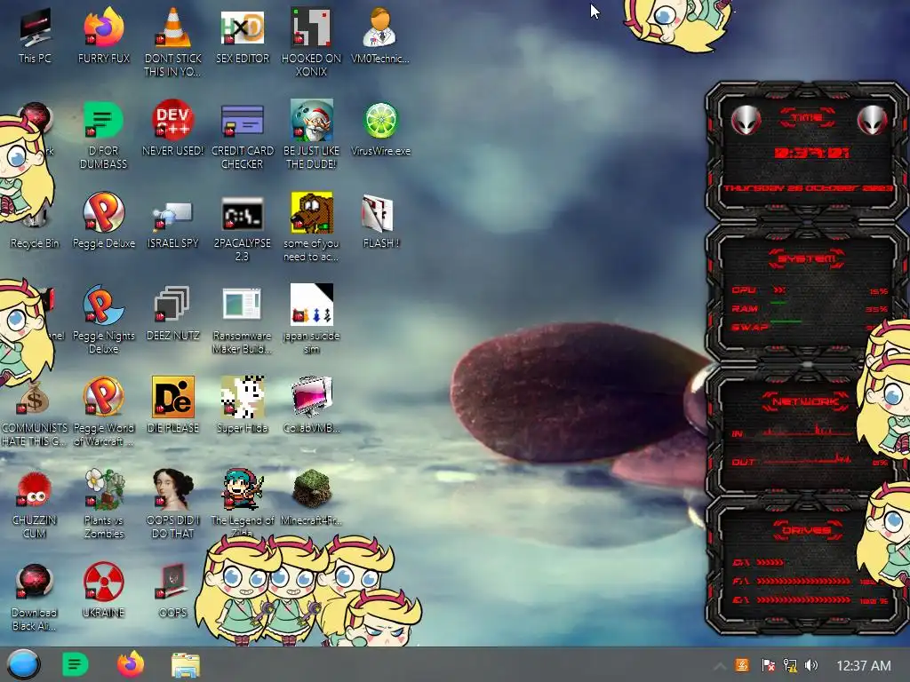Open the D FOR DUMBASS shortcut
The image size is (910, 682).
pyautogui.click(x=103, y=135)
